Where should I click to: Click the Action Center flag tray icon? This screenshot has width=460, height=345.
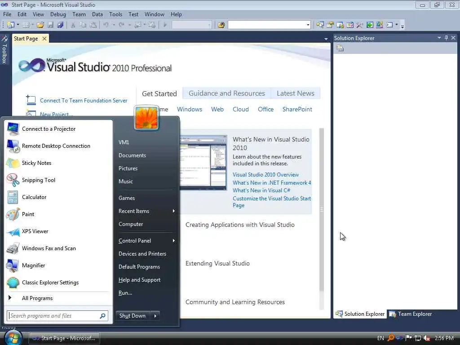pyautogui.click(x=408, y=338)
